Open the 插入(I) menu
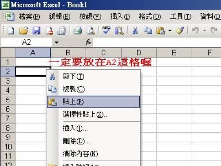The width and height of the screenshot is (221, 166). click(x=120, y=16)
